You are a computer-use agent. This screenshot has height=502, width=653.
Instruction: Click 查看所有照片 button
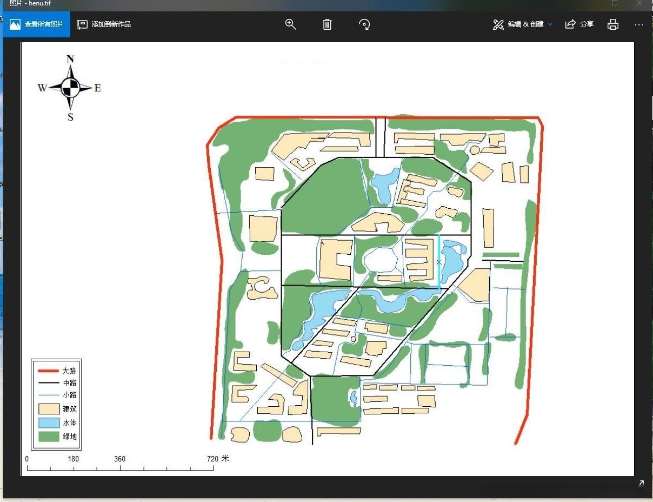coord(37,24)
